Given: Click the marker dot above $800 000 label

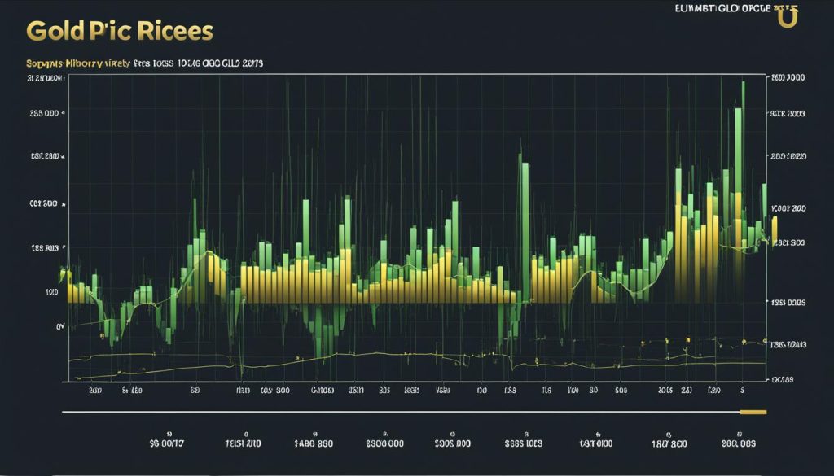Looking at the screenshot, I should pyautogui.click(x=384, y=433).
